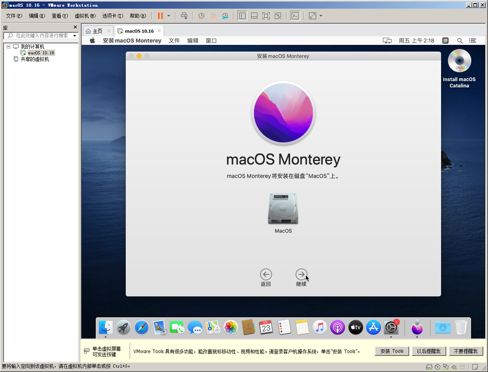Toggle the thumbnail bar view icon

pos(254,16)
